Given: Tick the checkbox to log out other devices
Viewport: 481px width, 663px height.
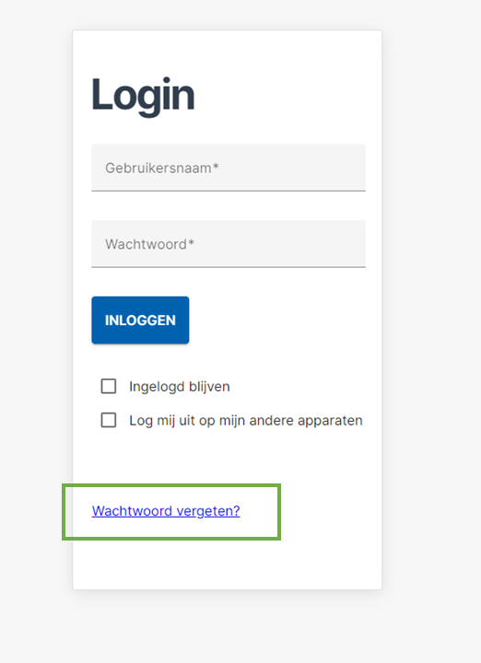Looking at the screenshot, I should click(109, 420).
